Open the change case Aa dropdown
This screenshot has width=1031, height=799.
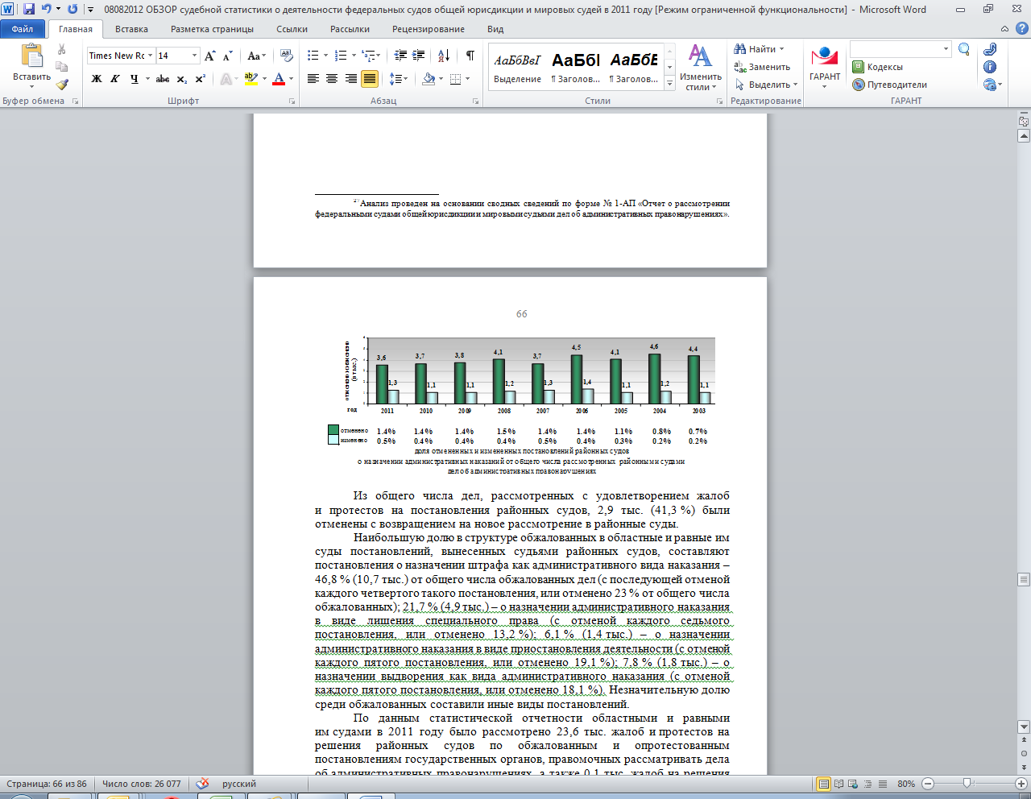coord(257,56)
